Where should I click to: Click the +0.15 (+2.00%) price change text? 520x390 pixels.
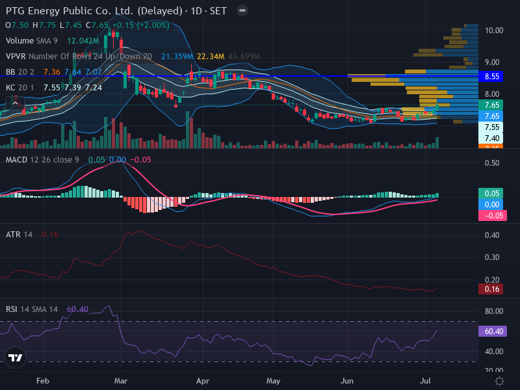141,25
